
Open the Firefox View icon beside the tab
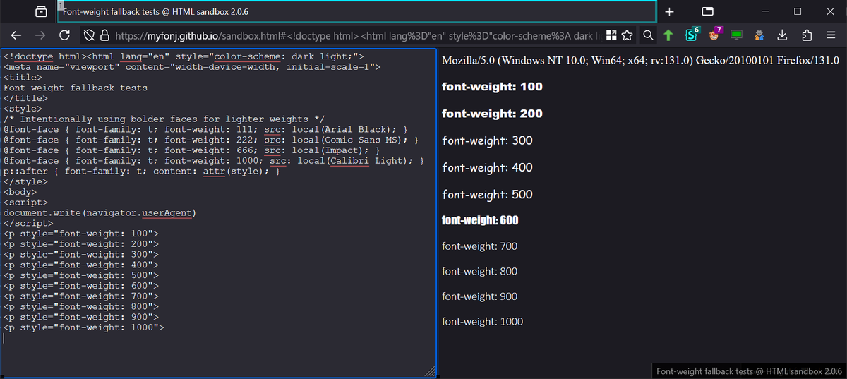click(x=41, y=12)
